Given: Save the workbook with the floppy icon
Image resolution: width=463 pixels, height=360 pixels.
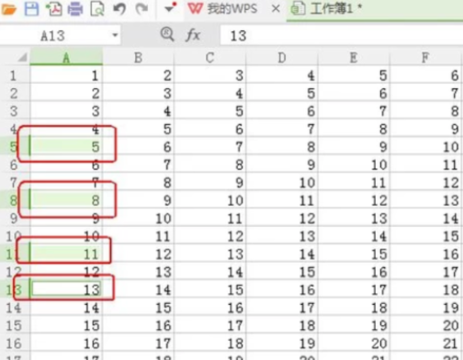Looking at the screenshot, I should [31, 9].
